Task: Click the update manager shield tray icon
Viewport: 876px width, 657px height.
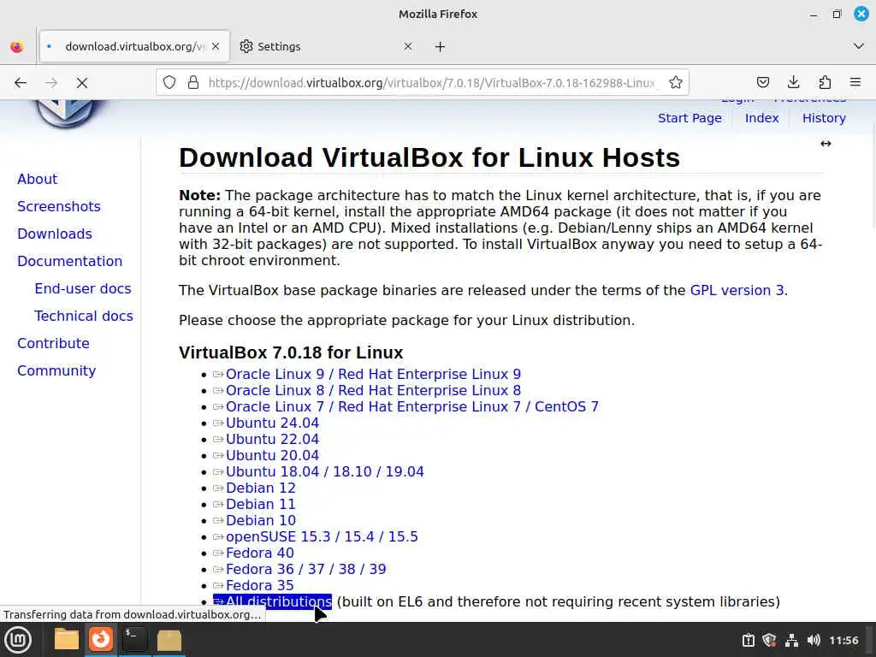Action: tap(769, 640)
